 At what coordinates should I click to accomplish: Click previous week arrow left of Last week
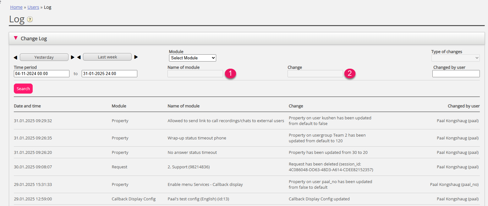pyautogui.click(x=79, y=57)
